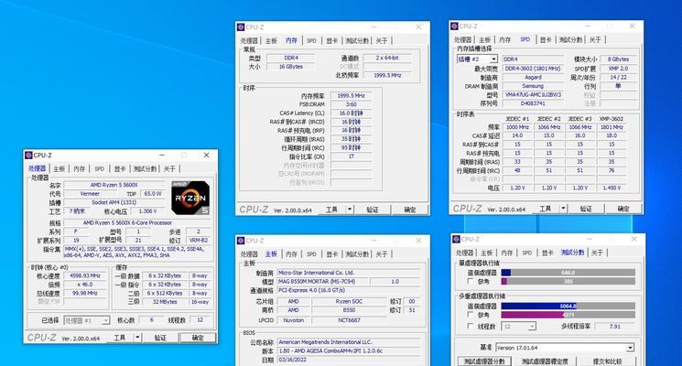Enable the single-thread 参考 reference checkbox
Viewport: 682px width, 366px height.
(471, 281)
